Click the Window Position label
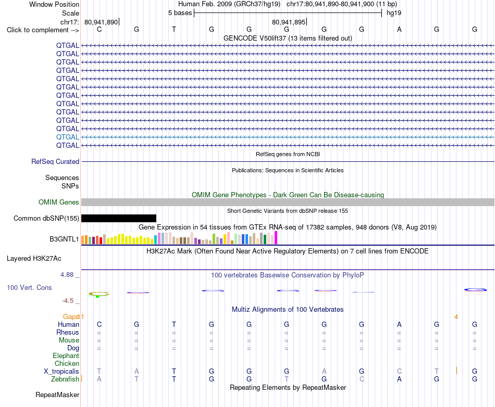 point(54,4)
